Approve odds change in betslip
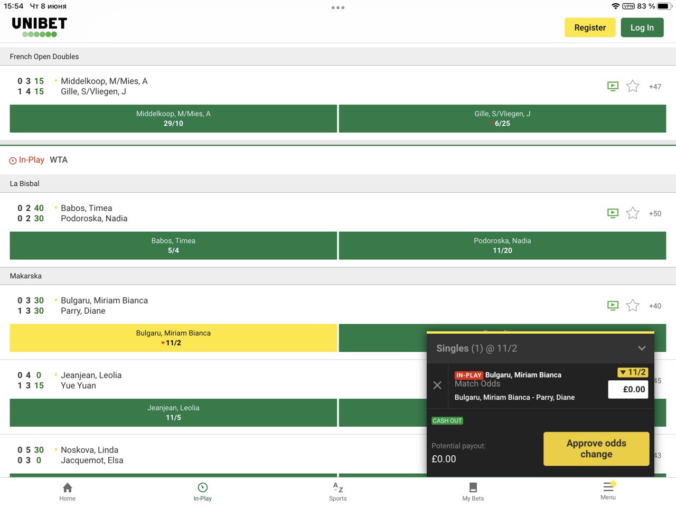This screenshot has height=507, width=676. click(596, 449)
